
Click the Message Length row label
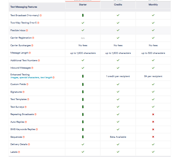tap(19, 53)
